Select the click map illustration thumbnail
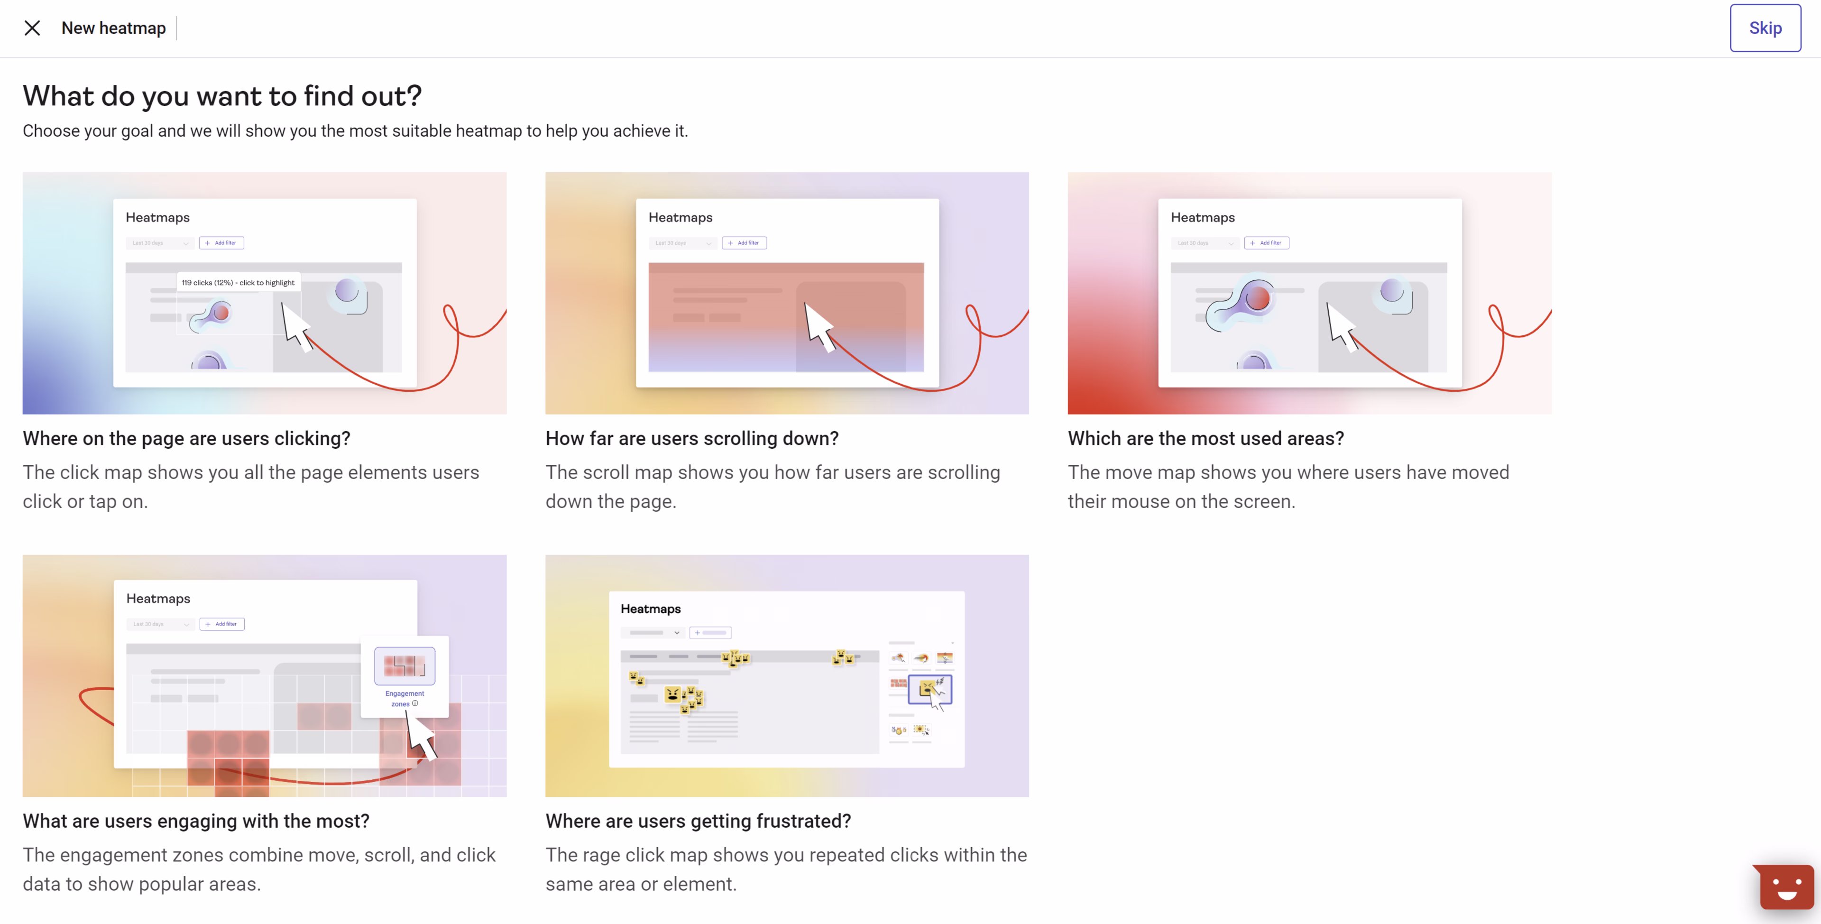The image size is (1821, 924). pos(265,293)
